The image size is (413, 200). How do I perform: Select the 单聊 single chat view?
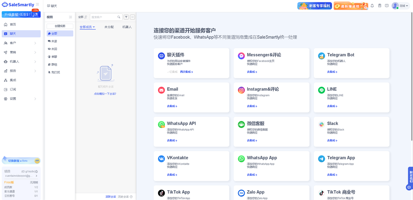[x=60, y=57]
